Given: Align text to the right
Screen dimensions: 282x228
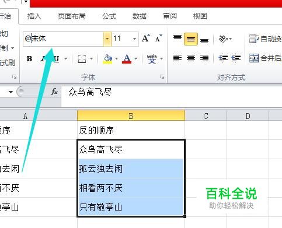Looking at the screenshot, I should coord(204,58).
